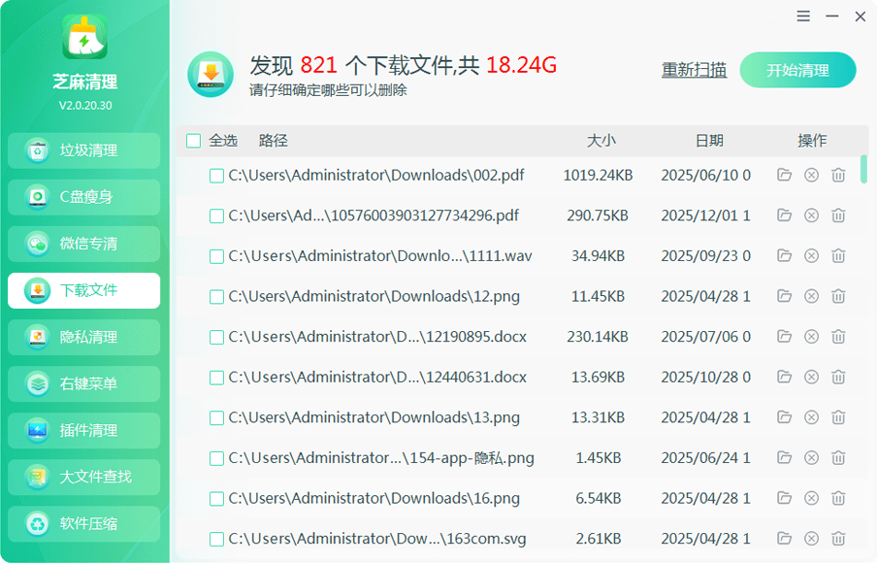
Task: Open the 微信专清 WeChat cleaner
Action: (x=82, y=244)
